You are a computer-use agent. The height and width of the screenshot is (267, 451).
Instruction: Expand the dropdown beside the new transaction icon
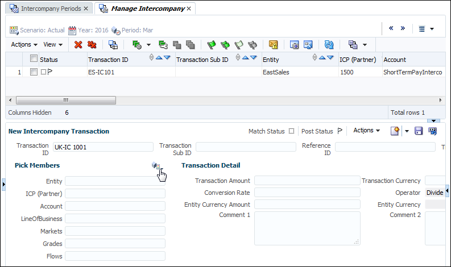tap(407, 131)
